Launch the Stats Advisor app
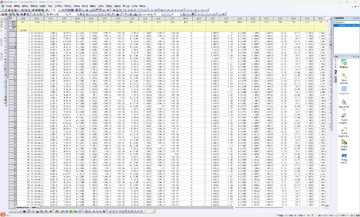 tap(344, 78)
